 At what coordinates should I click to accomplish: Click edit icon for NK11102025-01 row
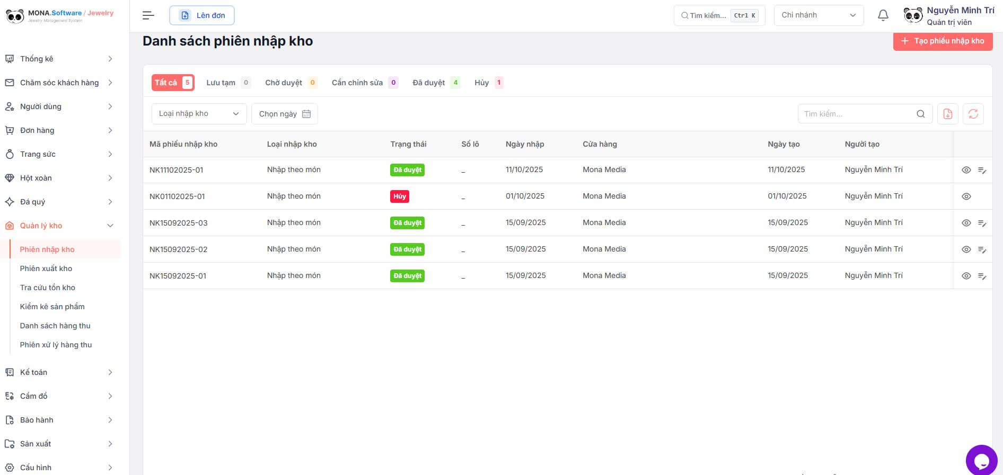(982, 170)
